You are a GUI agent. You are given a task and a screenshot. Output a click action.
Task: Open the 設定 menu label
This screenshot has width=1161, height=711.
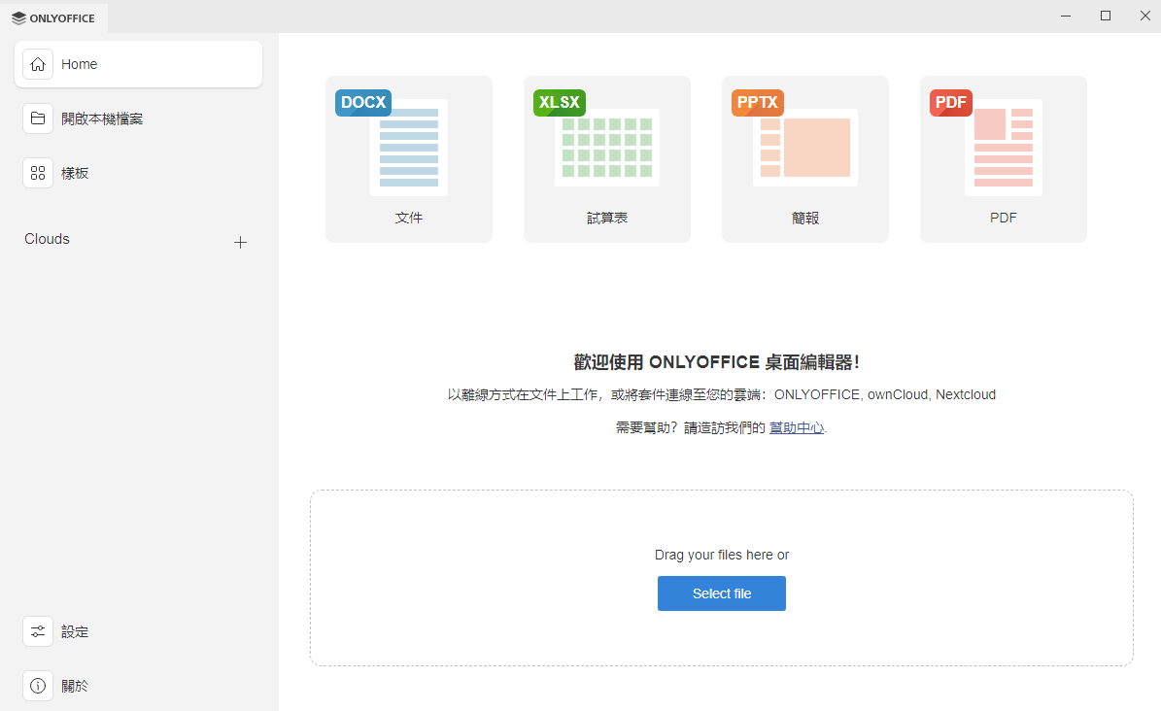click(x=75, y=631)
